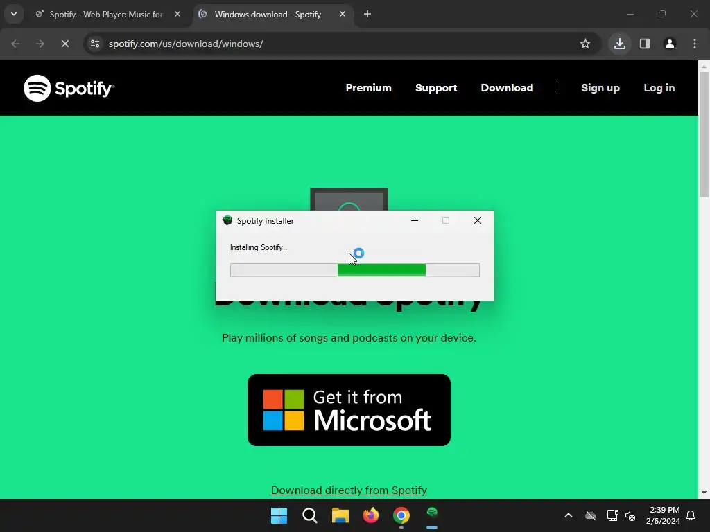The image size is (710, 532).
Task: Go forward in browser history
Action: click(40, 44)
